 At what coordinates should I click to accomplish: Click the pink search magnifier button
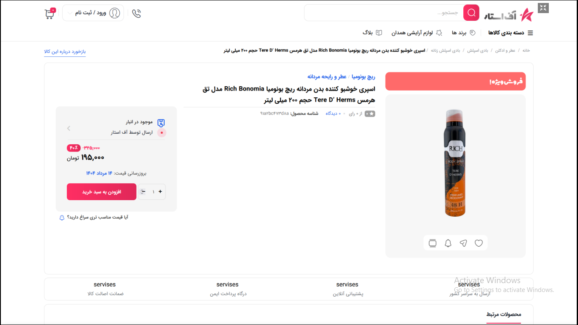point(471,13)
